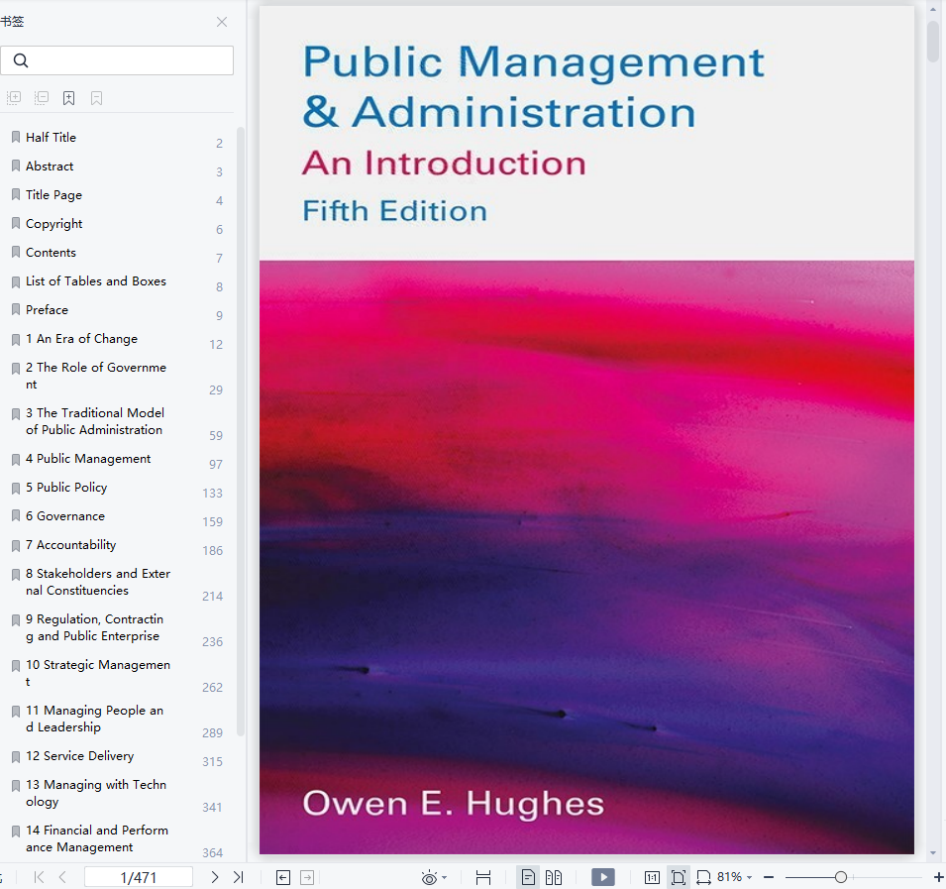Open List of Tables and Boxes bookmark

tap(96, 281)
